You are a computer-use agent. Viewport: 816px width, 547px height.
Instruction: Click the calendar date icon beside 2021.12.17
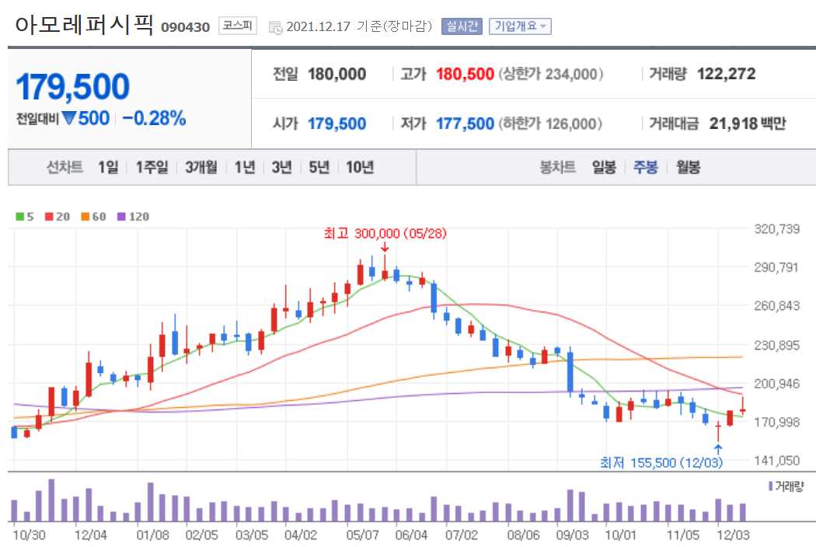[x=274, y=25]
